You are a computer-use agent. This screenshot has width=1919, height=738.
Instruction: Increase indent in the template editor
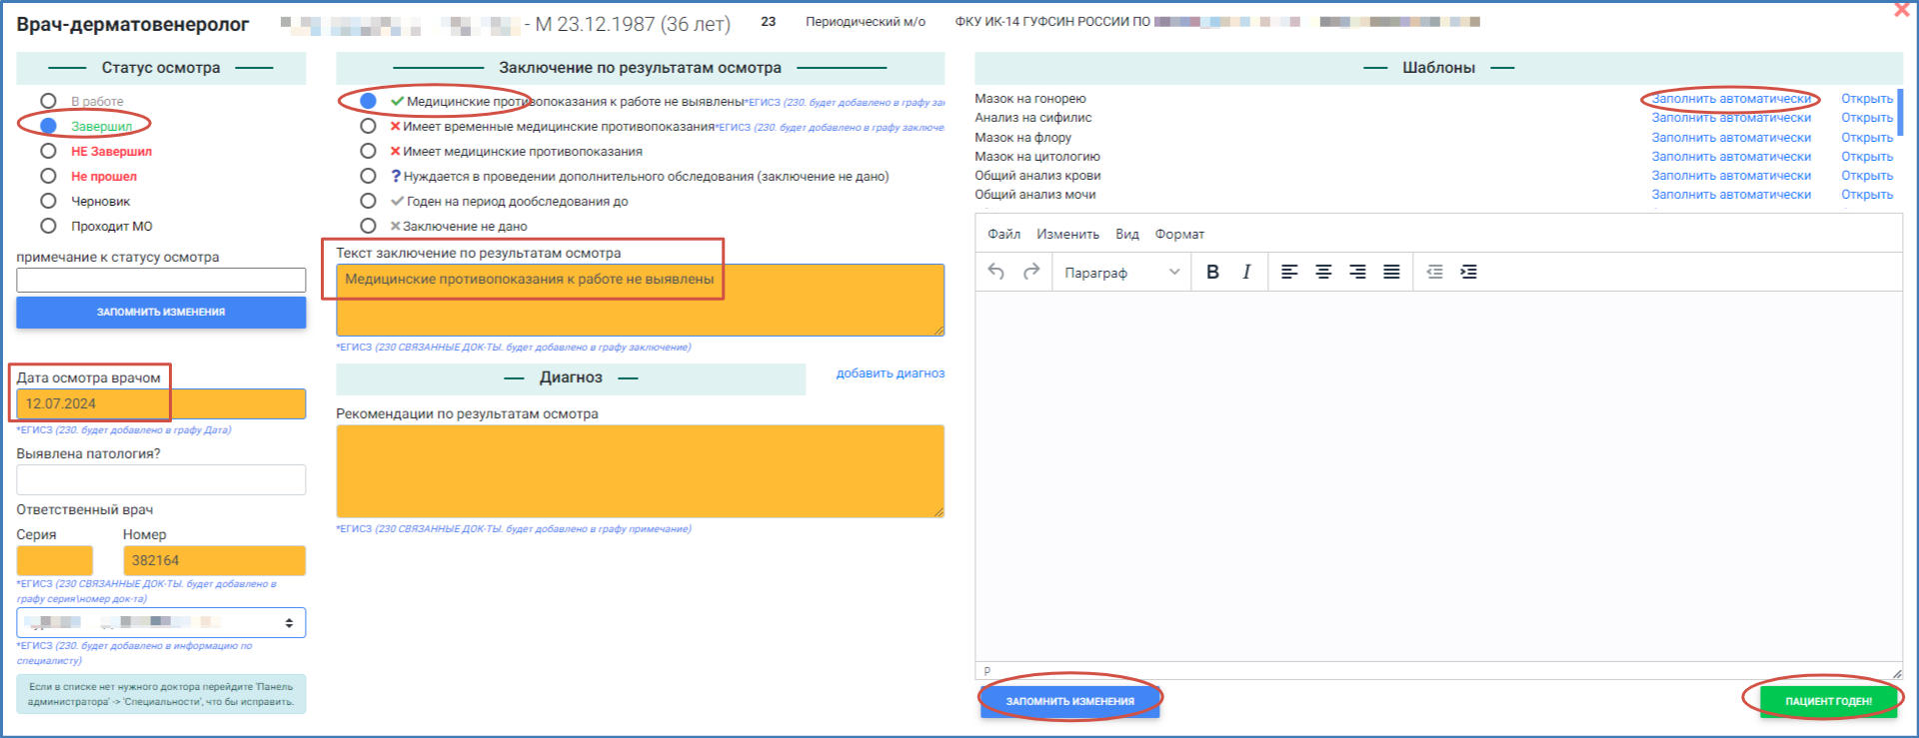click(x=1468, y=272)
